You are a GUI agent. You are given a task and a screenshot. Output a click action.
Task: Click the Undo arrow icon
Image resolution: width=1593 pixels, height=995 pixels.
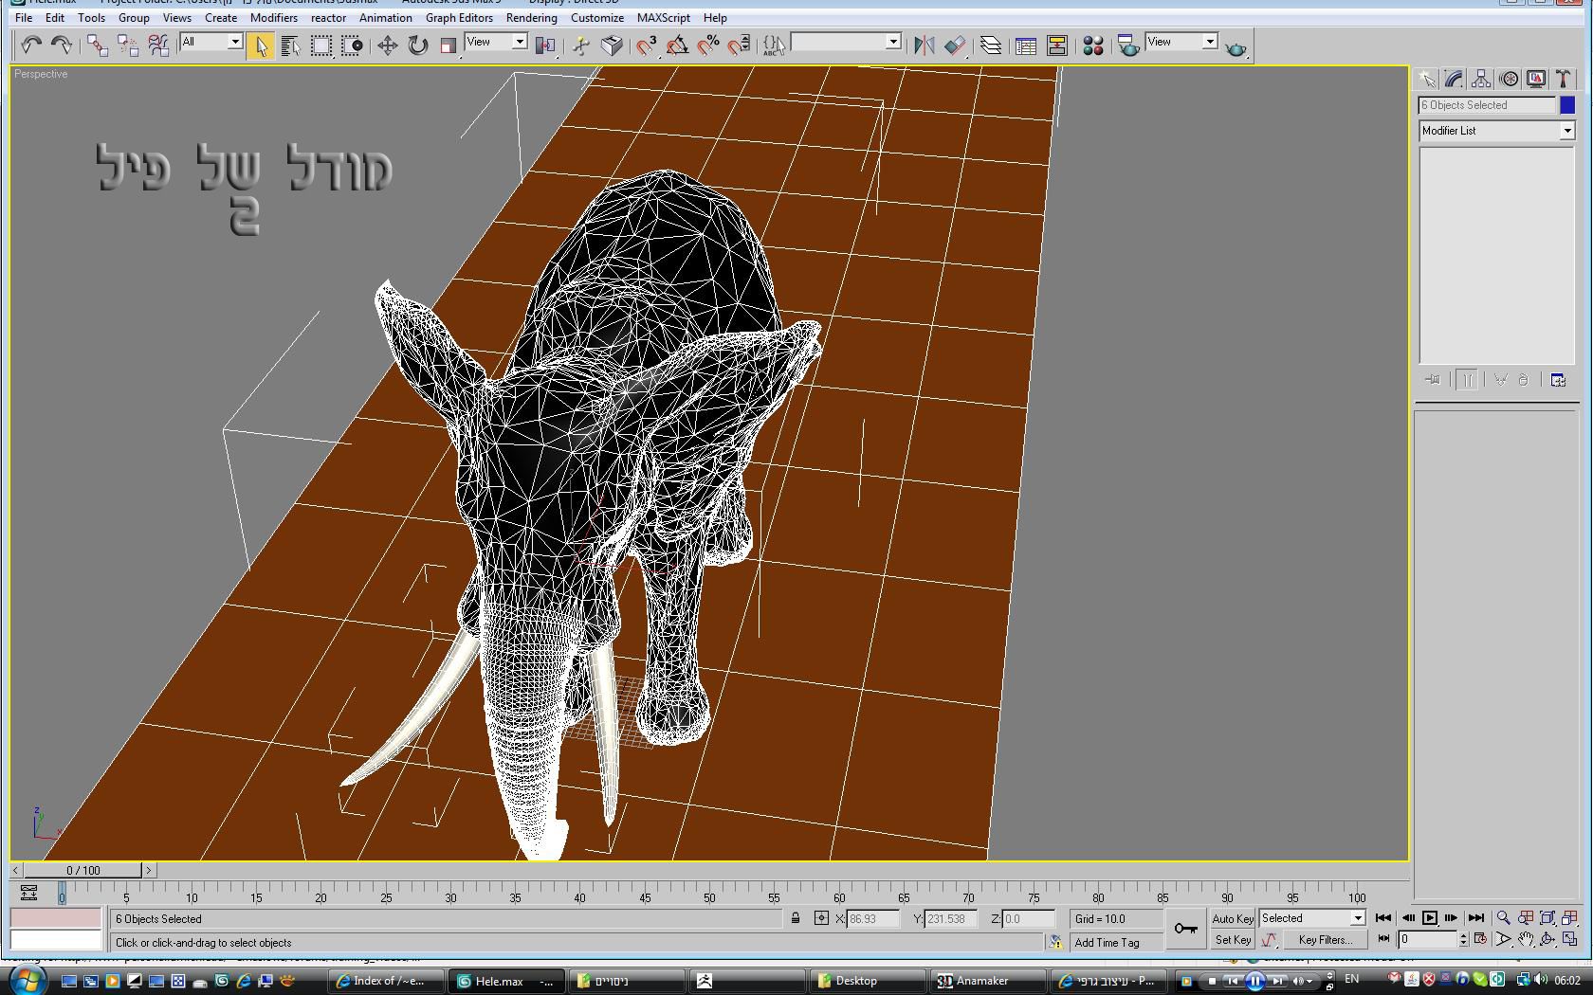(31, 45)
